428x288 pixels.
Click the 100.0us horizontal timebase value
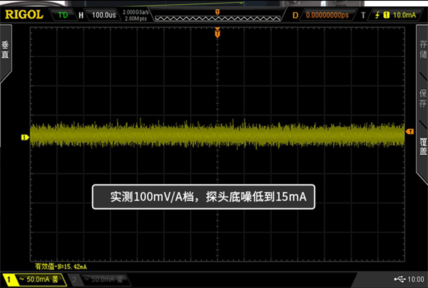coord(104,15)
